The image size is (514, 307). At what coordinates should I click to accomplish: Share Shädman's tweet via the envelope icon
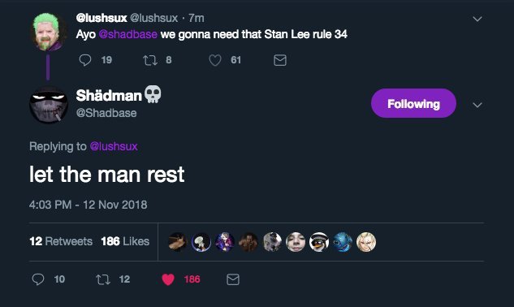click(x=233, y=279)
